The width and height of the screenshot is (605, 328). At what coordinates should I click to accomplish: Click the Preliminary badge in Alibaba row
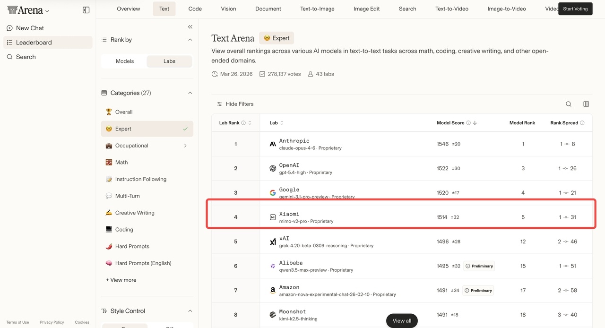(x=479, y=266)
